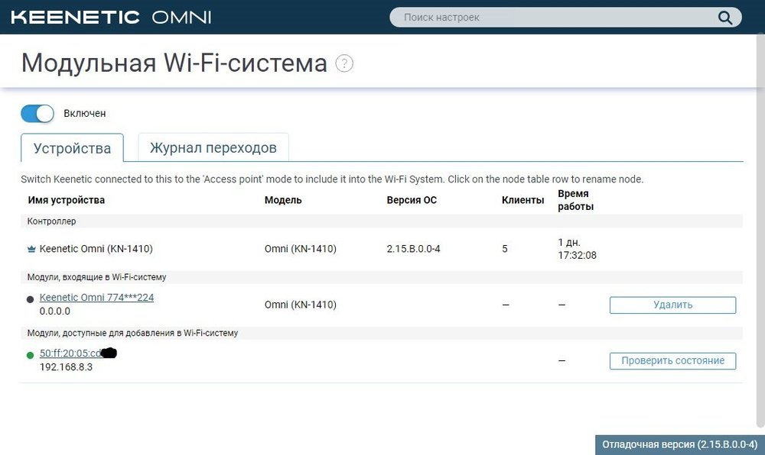765x455 pixels.
Task: Click the "Имя устройства" column header
Action: [x=67, y=200]
